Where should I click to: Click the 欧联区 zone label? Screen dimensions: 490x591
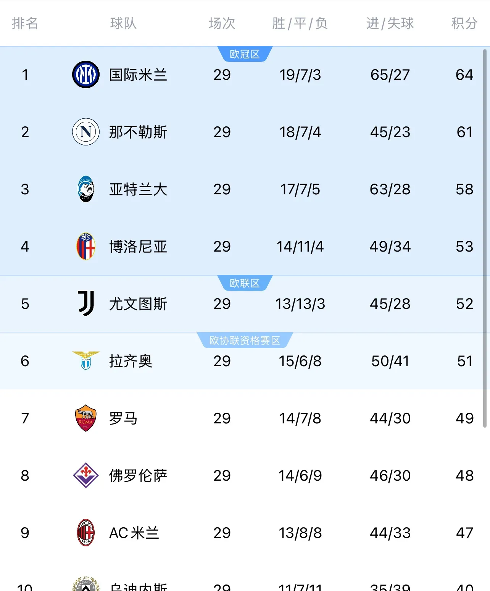tap(245, 283)
